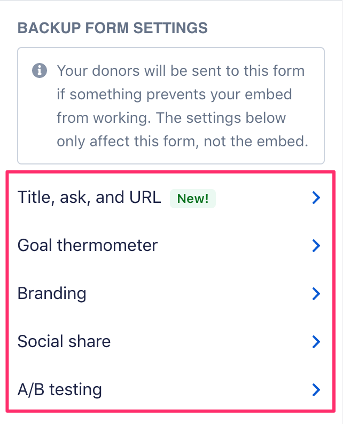This screenshot has height=424, width=343.
Task: Expand Social share using its chevron
Action: (316, 342)
